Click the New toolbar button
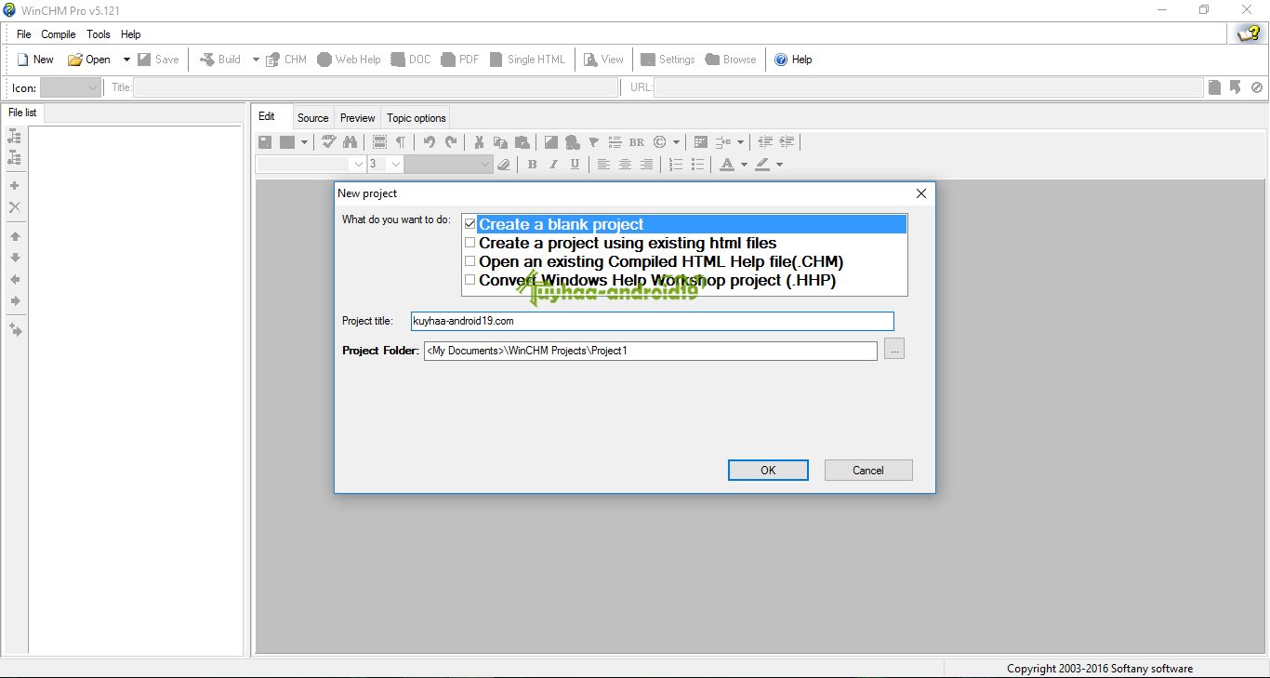 (x=35, y=60)
